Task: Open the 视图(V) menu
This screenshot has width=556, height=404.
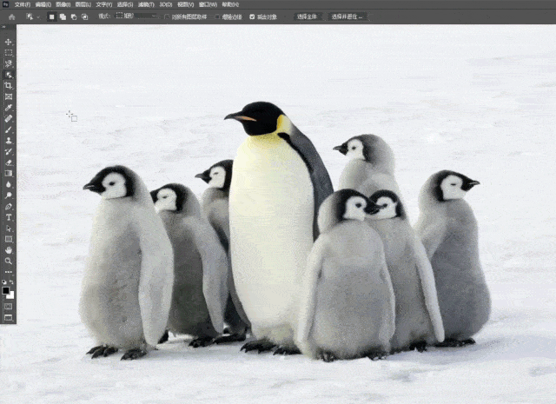Action: pos(185,4)
